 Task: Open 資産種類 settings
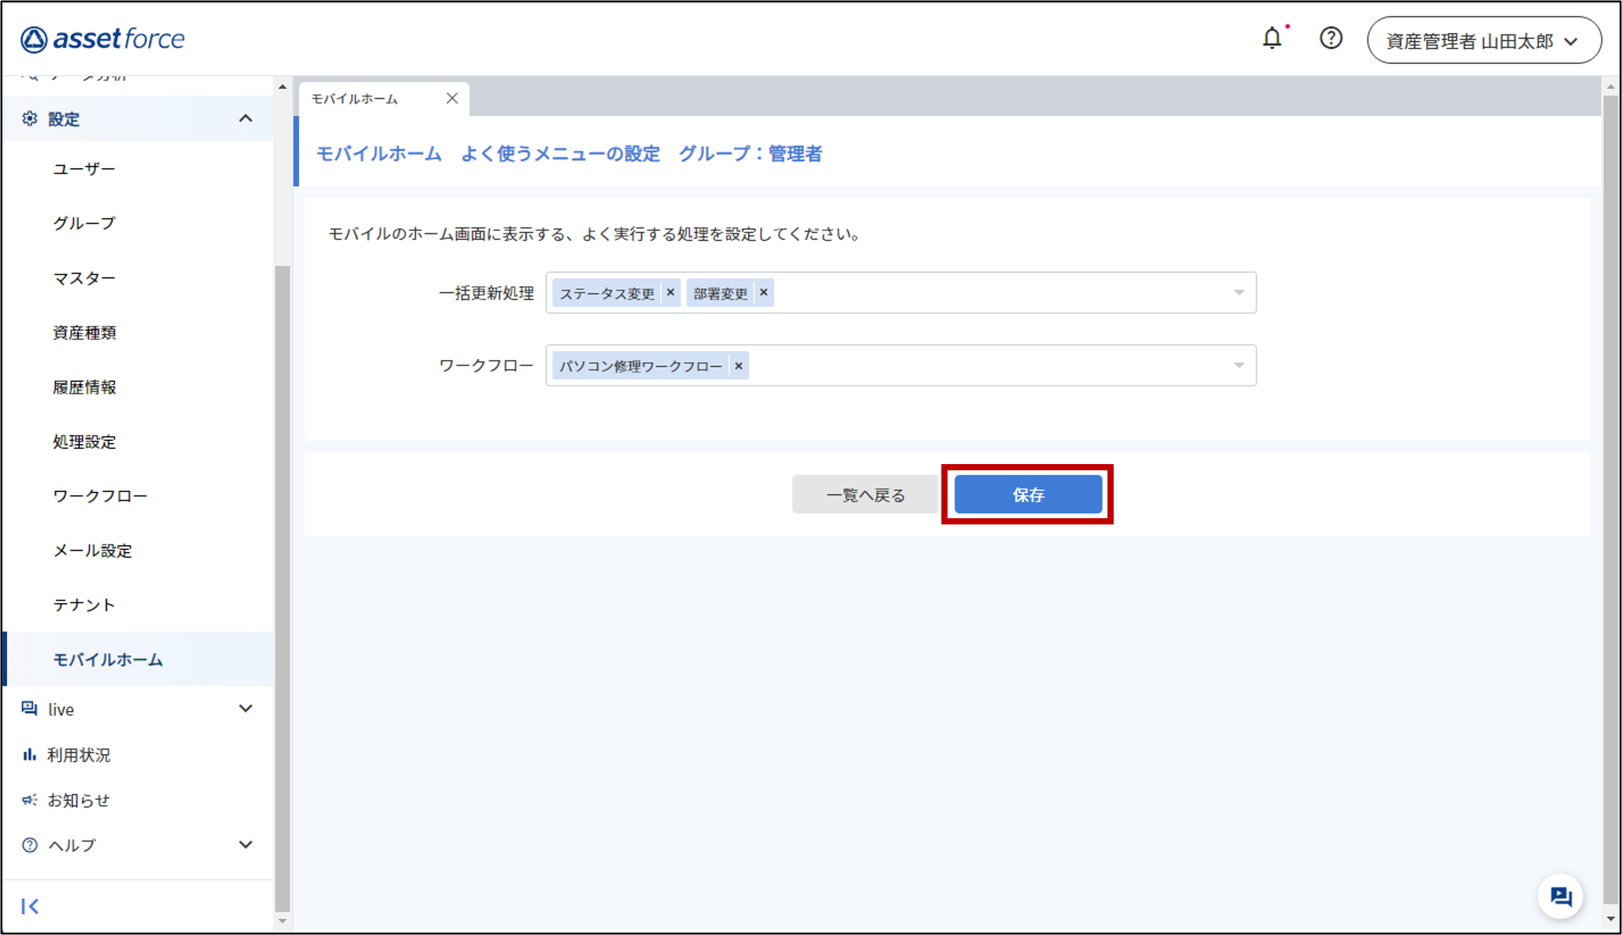tap(84, 333)
